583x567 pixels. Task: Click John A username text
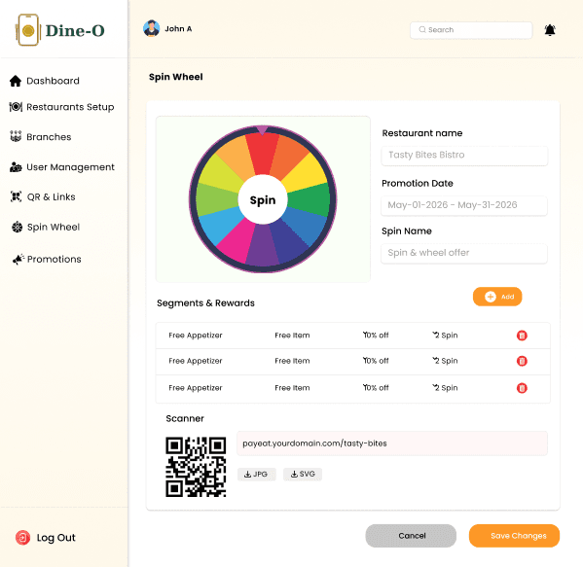pyautogui.click(x=178, y=29)
